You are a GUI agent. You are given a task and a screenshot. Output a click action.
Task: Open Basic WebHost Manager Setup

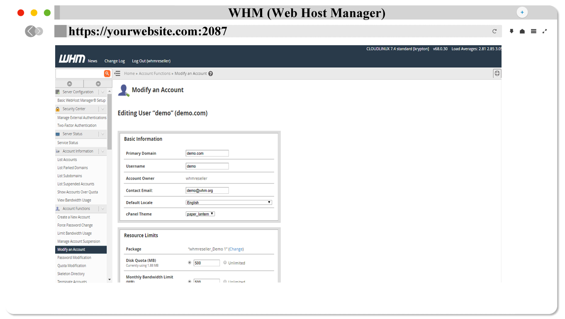(81, 100)
